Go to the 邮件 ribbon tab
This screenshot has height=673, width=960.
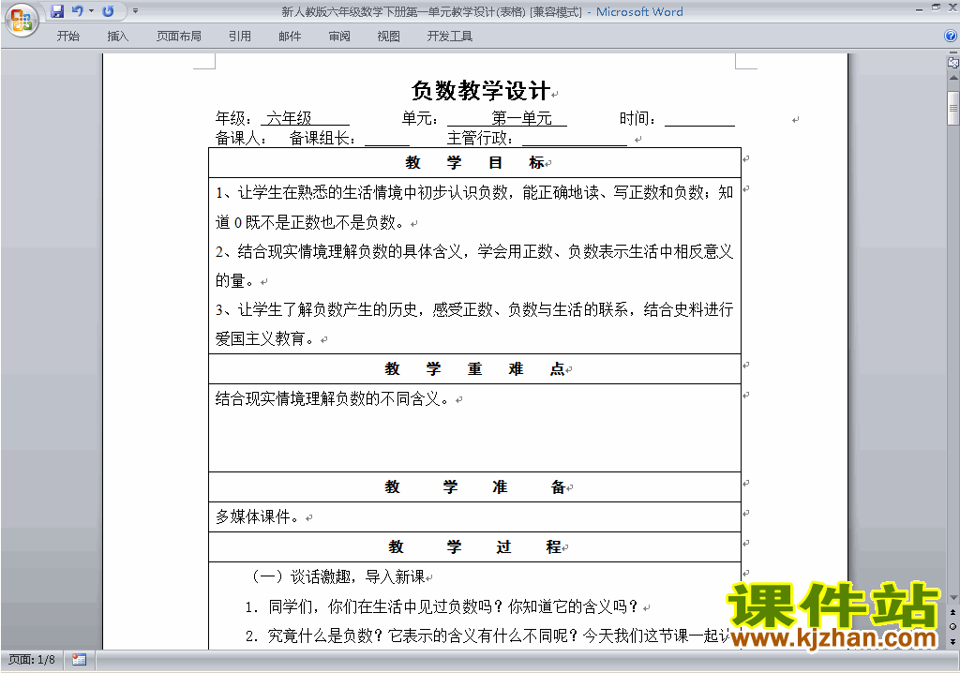pyautogui.click(x=290, y=37)
